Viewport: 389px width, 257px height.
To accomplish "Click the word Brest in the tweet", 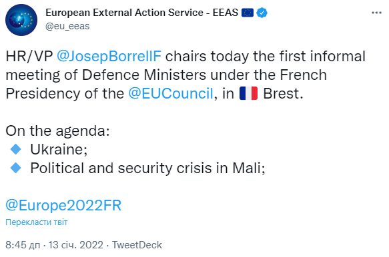I will (x=282, y=94).
